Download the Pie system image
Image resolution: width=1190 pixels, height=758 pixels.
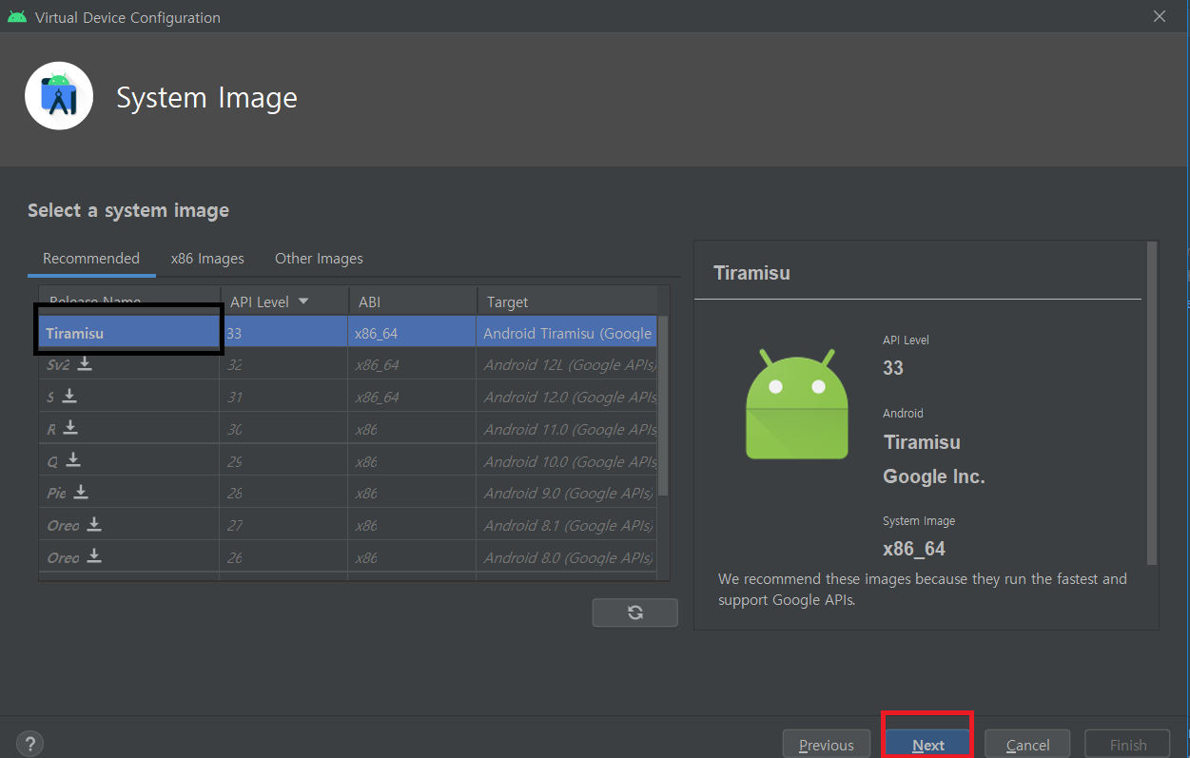coord(81,492)
